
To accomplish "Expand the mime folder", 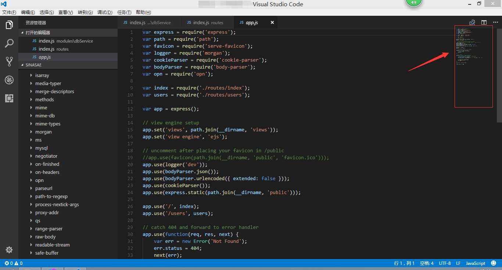I will pyautogui.click(x=68, y=107).
